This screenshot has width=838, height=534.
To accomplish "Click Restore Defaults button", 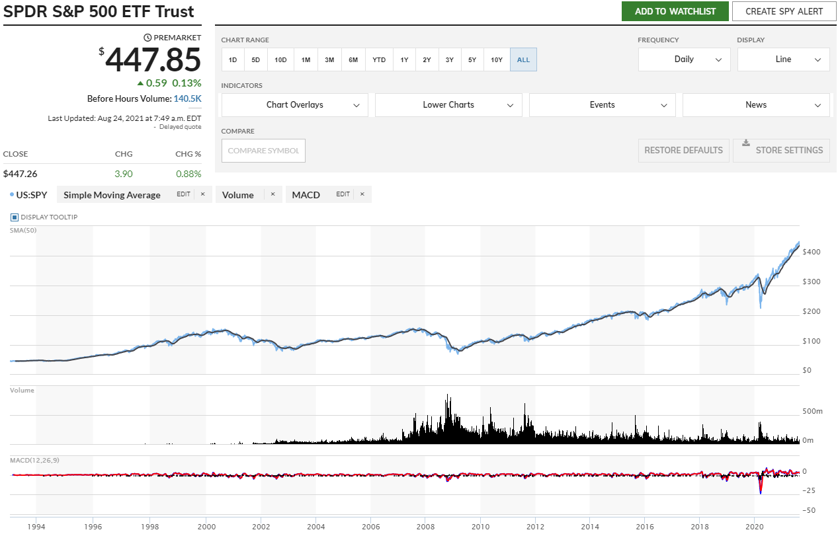I will (x=683, y=151).
